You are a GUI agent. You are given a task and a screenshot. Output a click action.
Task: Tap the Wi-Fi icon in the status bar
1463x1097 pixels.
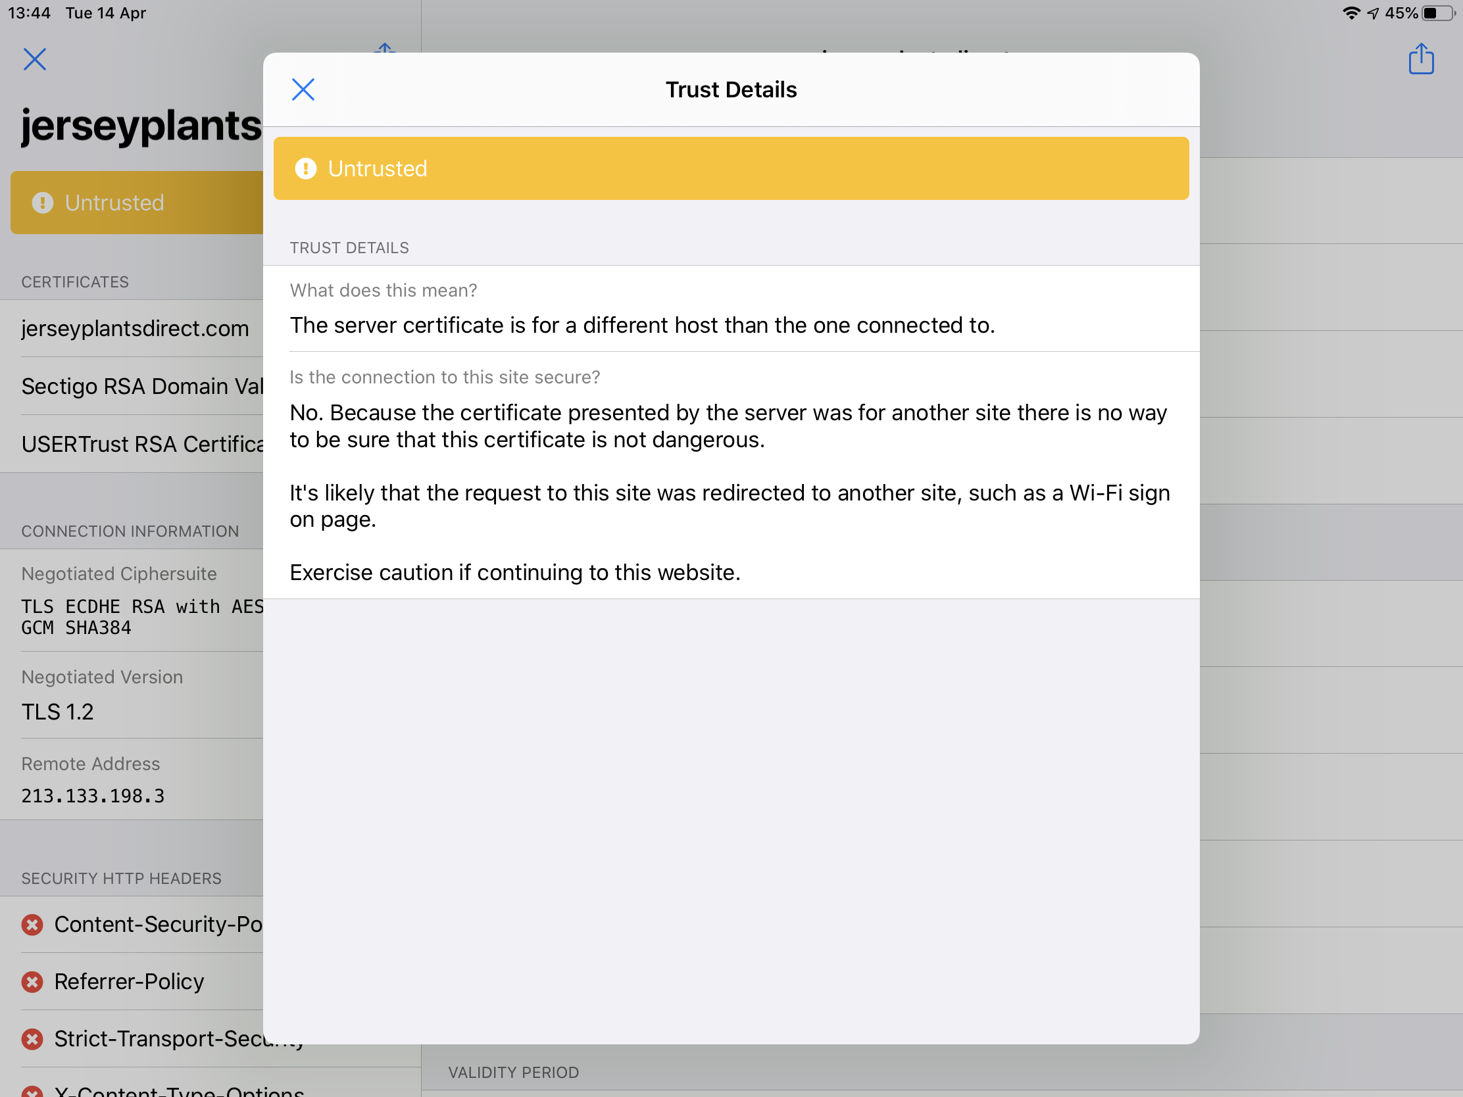point(1351,13)
